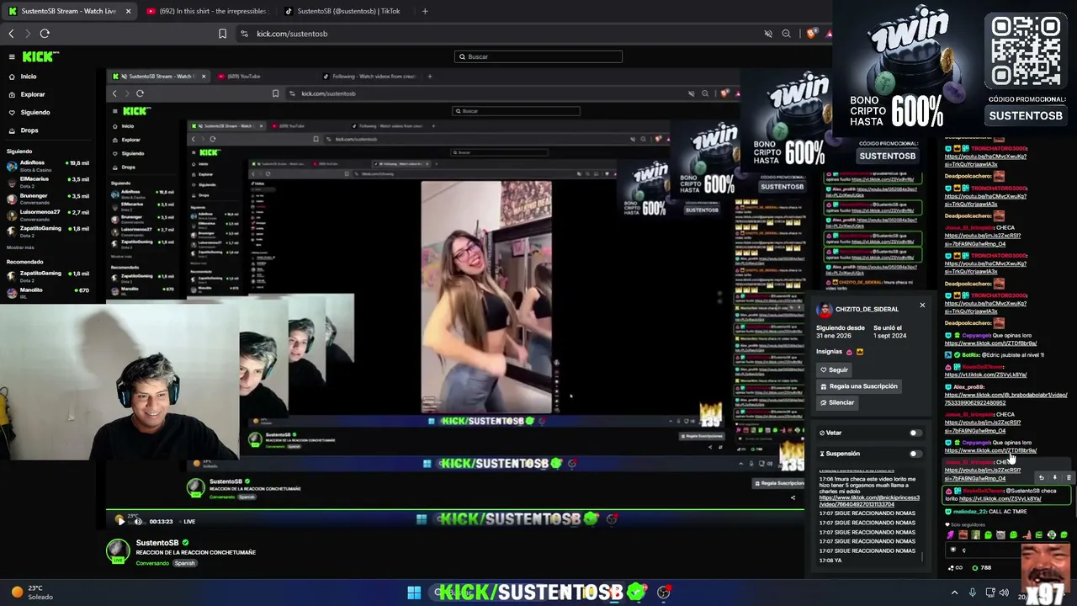Open the TikTok link in user card messages

point(869,501)
